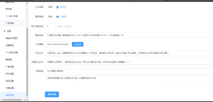Uncheck the 支付宝 payment channel checkbox
213x102 pixels.
point(58,7)
